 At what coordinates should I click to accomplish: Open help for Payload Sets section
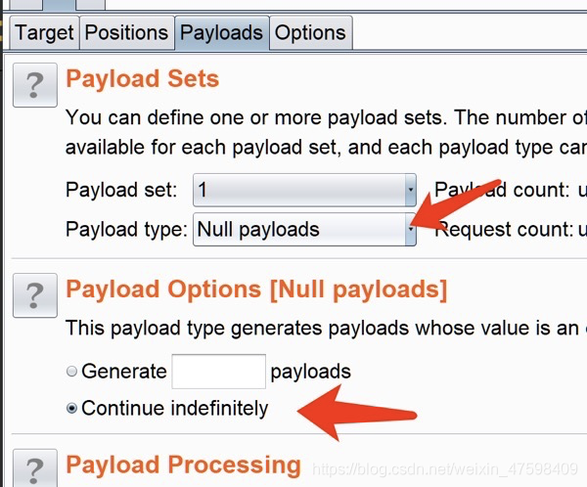pyautogui.click(x=34, y=86)
